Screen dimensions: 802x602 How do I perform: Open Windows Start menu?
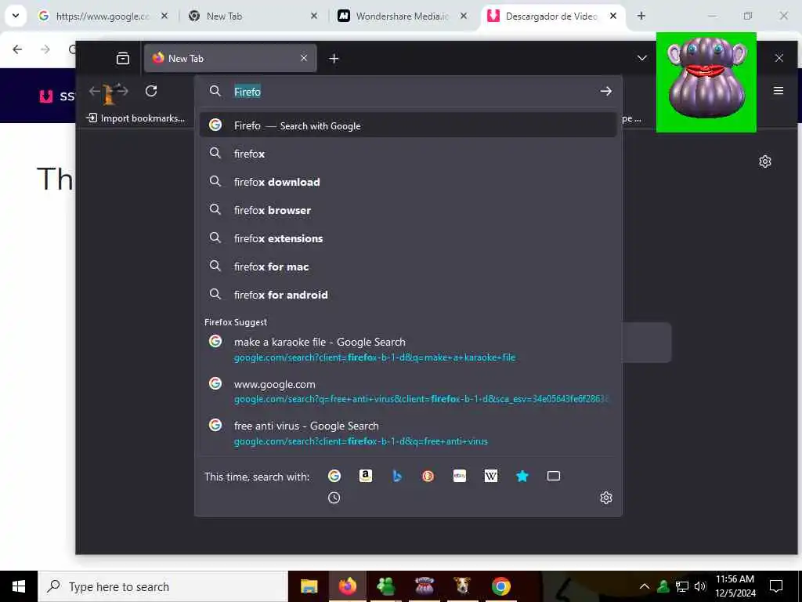click(x=19, y=586)
